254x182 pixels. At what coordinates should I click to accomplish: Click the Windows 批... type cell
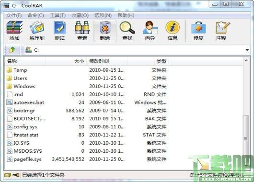point(150,102)
